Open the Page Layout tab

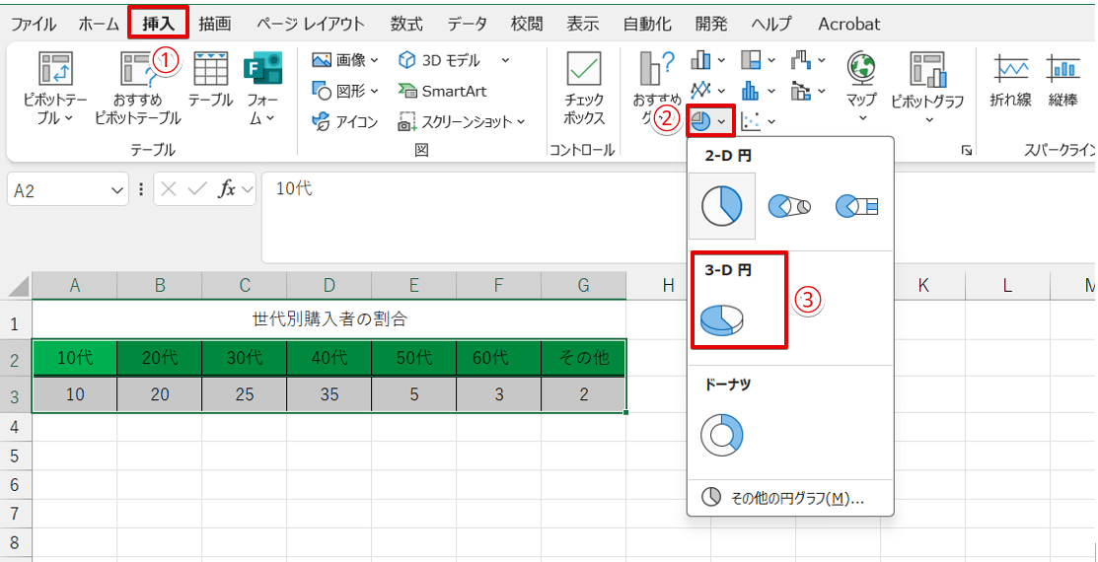pyautogui.click(x=310, y=24)
